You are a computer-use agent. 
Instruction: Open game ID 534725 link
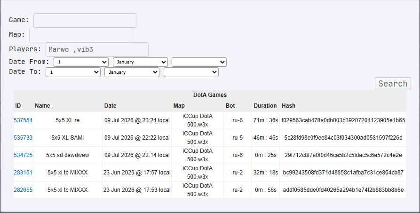pyautogui.click(x=23, y=155)
